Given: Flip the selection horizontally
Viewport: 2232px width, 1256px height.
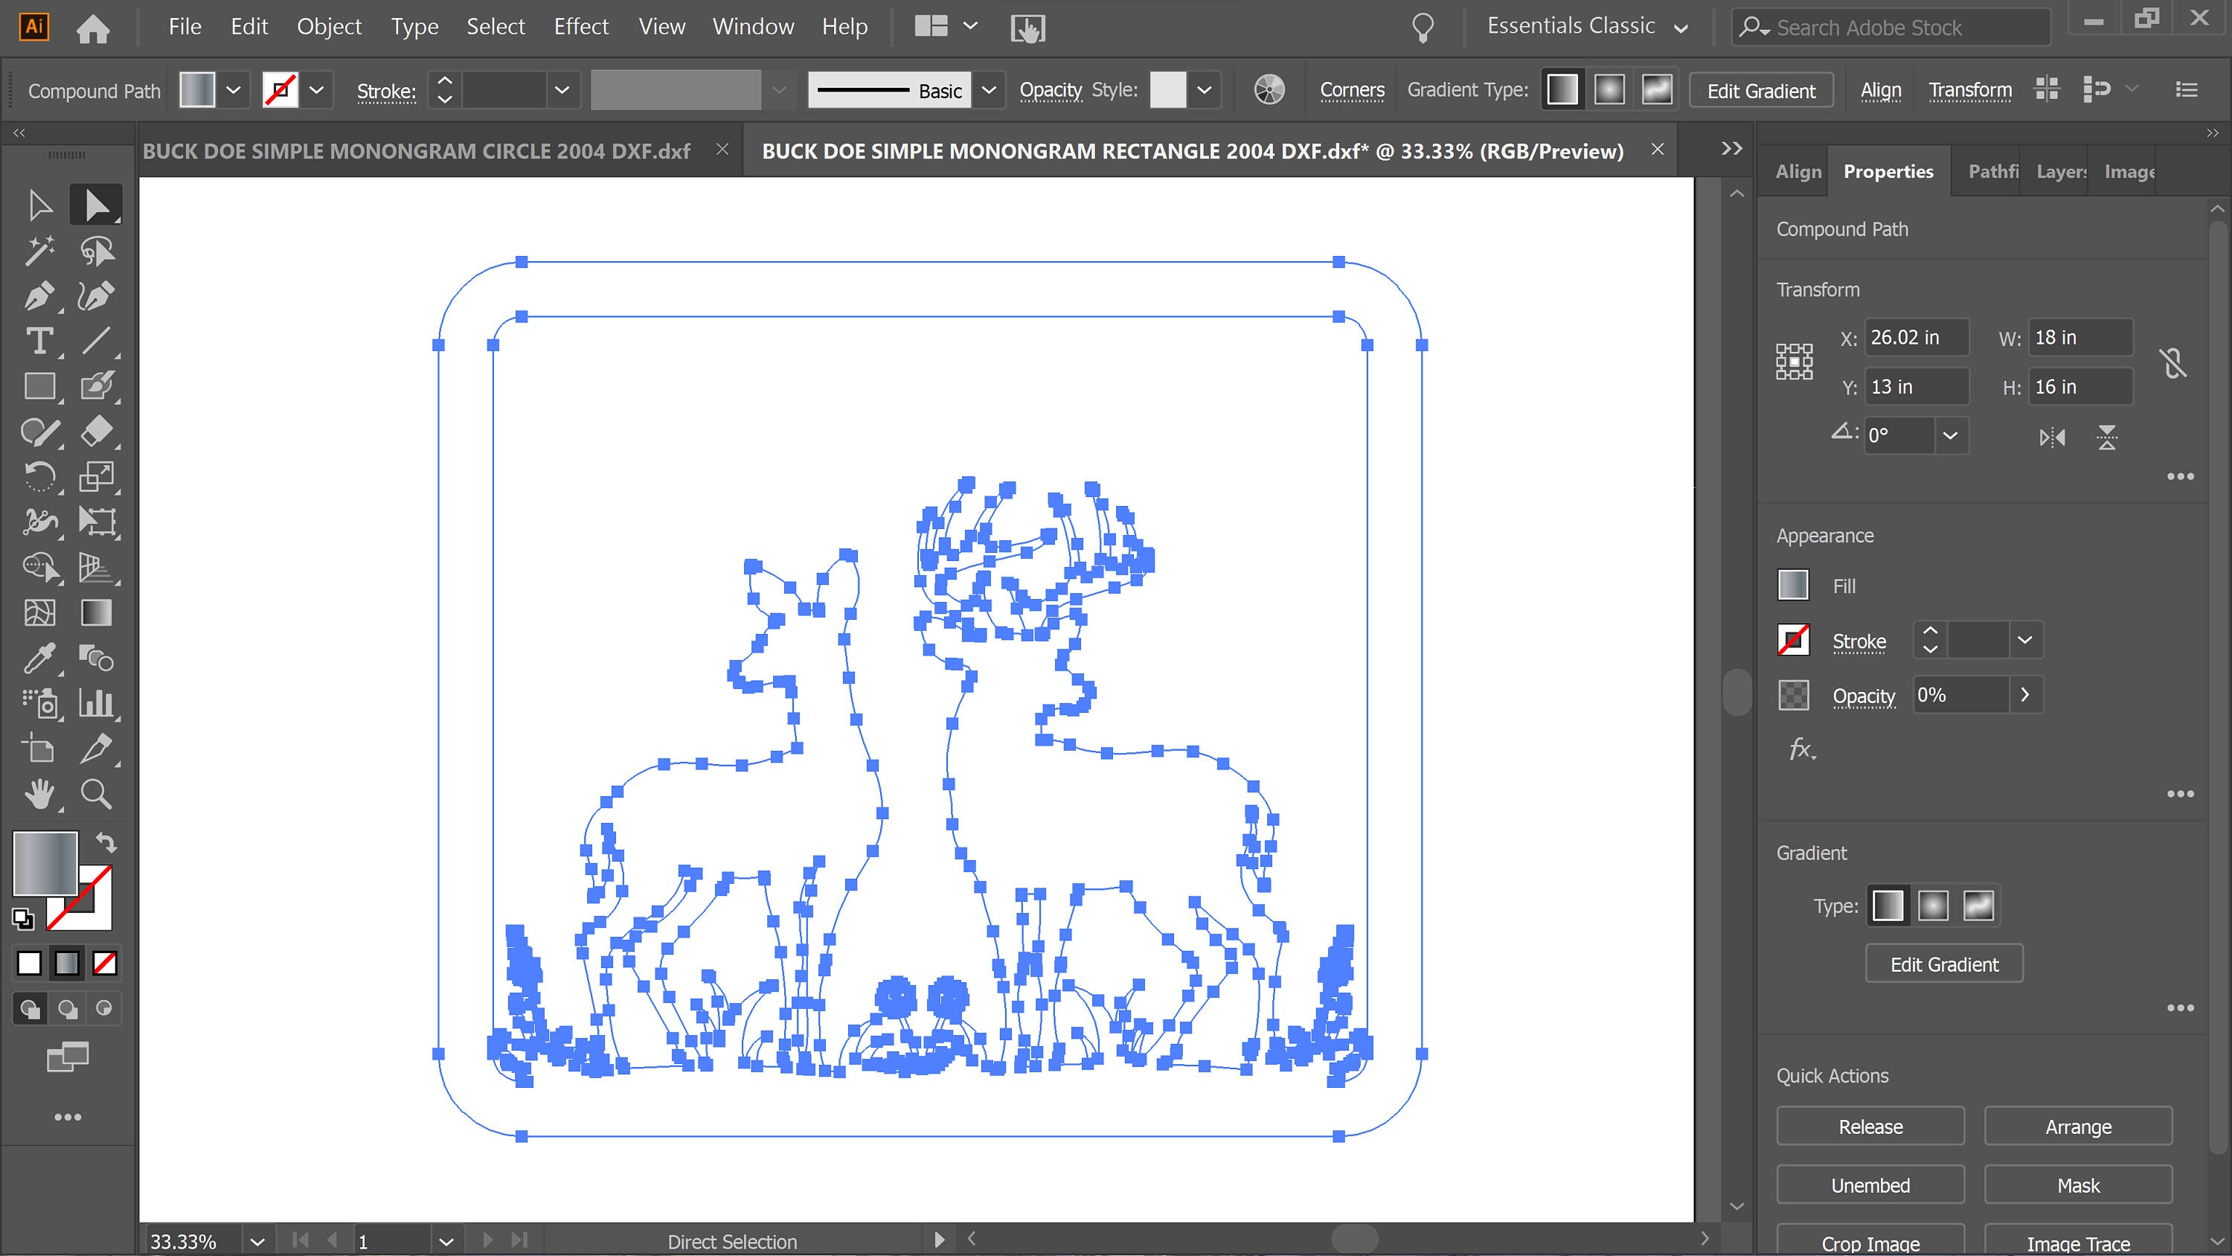Looking at the screenshot, I should [2053, 437].
